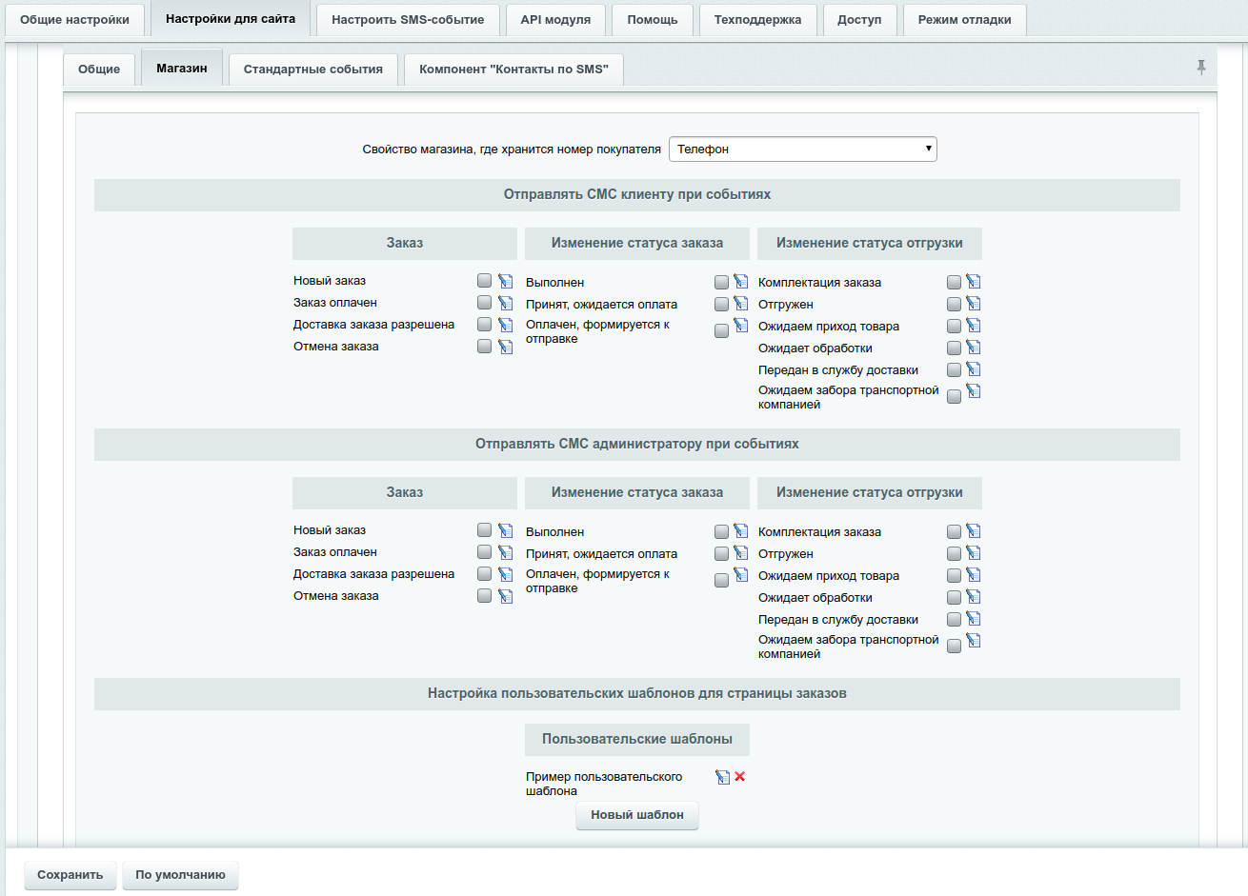Enable client SMS for 'Заказ оплачен'
Screen dimensions: 1248x896
[x=484, y=303]
